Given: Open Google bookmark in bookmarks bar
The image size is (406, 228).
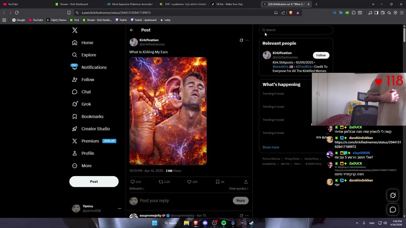Looking at the screenshot, I should pyautogui.click(x=19, y=20).
